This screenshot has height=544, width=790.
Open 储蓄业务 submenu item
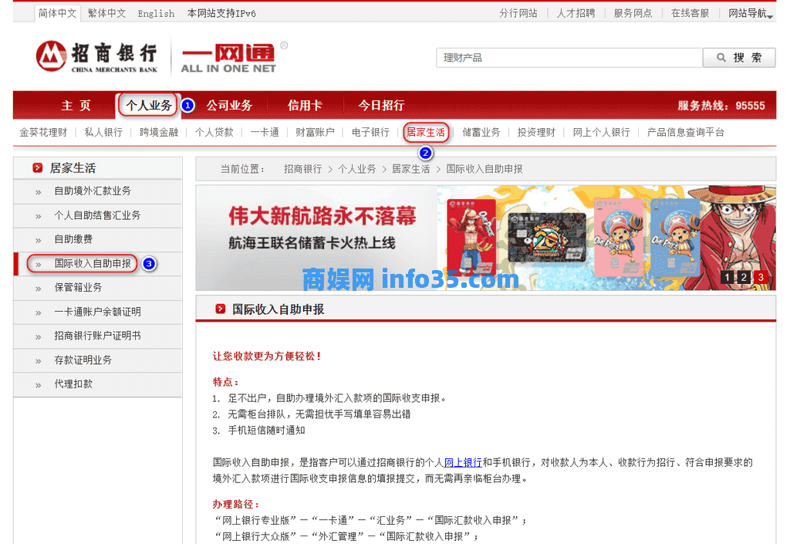[x=481, y=133]
